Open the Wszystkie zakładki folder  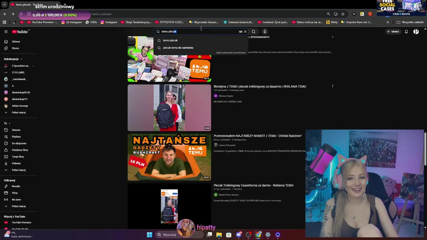(410, 22)
